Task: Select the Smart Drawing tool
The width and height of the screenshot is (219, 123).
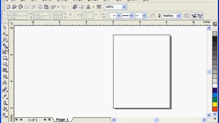Action: [5, 52]
